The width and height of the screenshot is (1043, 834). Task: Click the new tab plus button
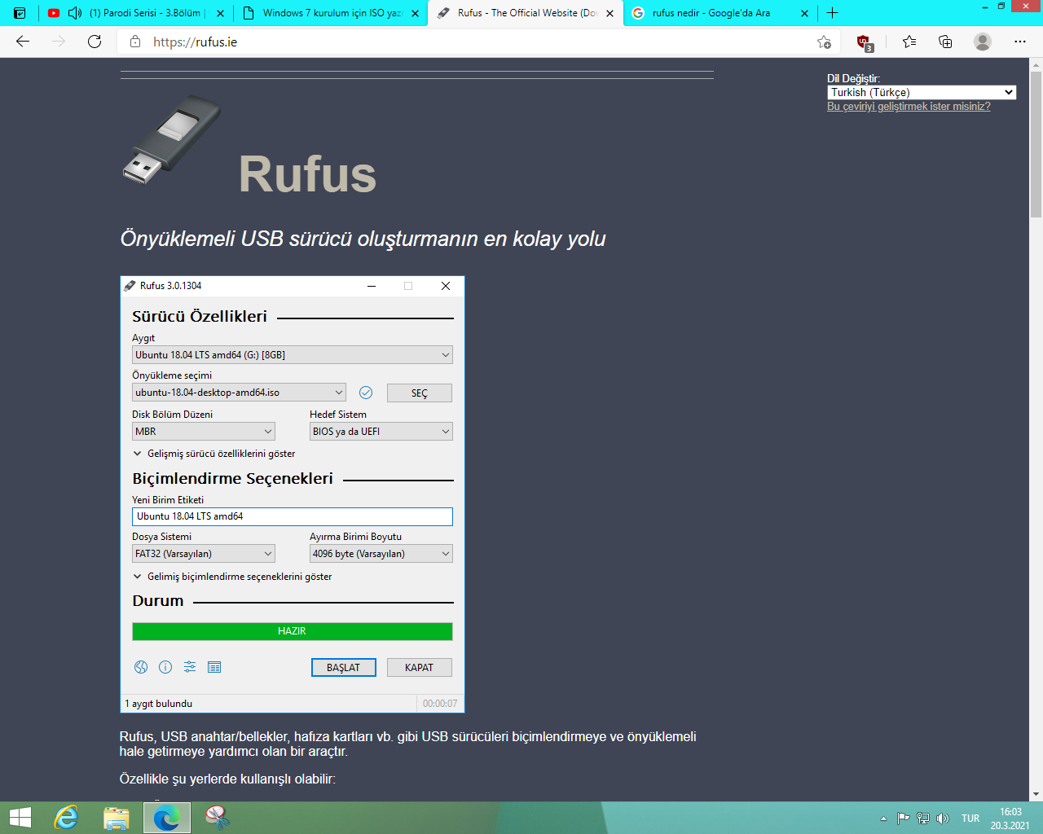(832, 13)
